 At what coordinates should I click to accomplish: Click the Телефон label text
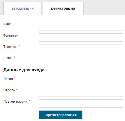pos(10,47)
